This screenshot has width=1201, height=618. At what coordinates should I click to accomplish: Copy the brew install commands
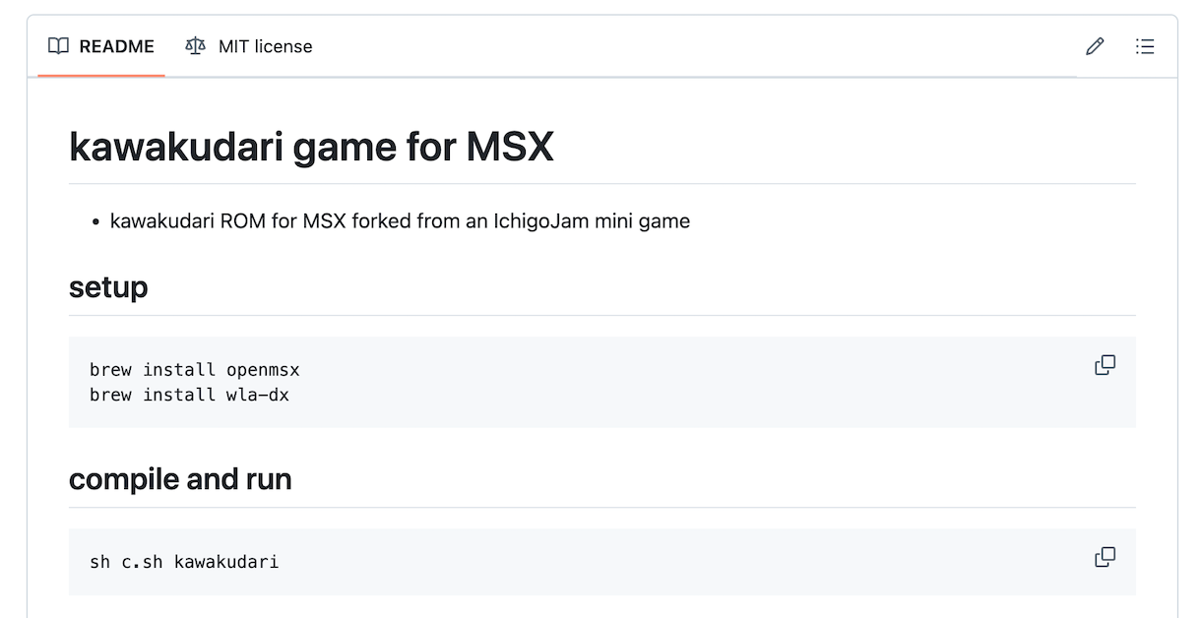(x=1105, y=365)
